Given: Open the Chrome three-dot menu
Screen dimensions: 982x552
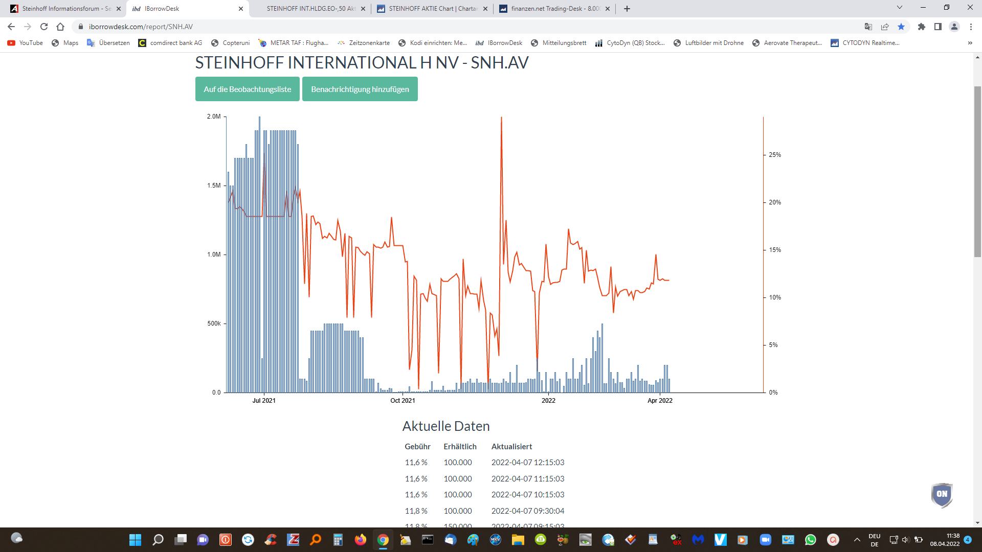Looking at the screenshot, I should tap(971, 27).
